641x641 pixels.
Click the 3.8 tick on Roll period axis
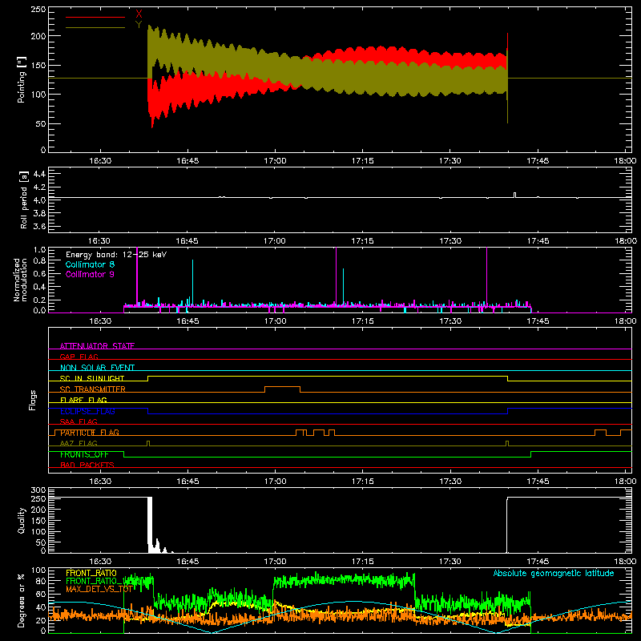[38, 213]
